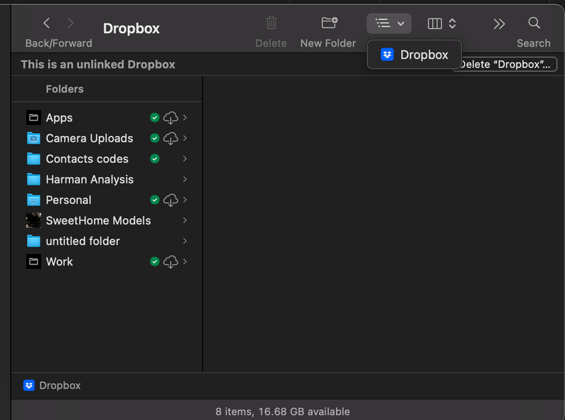Open the list view dropdown chevron
The width and height of the screenshot is (565, 420).
pyautogui.click(x=399, y=23)
